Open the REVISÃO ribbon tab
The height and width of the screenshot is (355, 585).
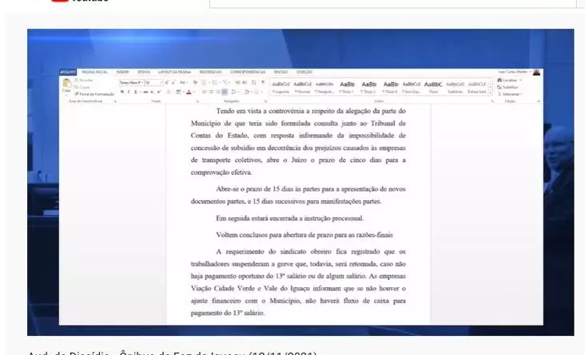[281, 72]
